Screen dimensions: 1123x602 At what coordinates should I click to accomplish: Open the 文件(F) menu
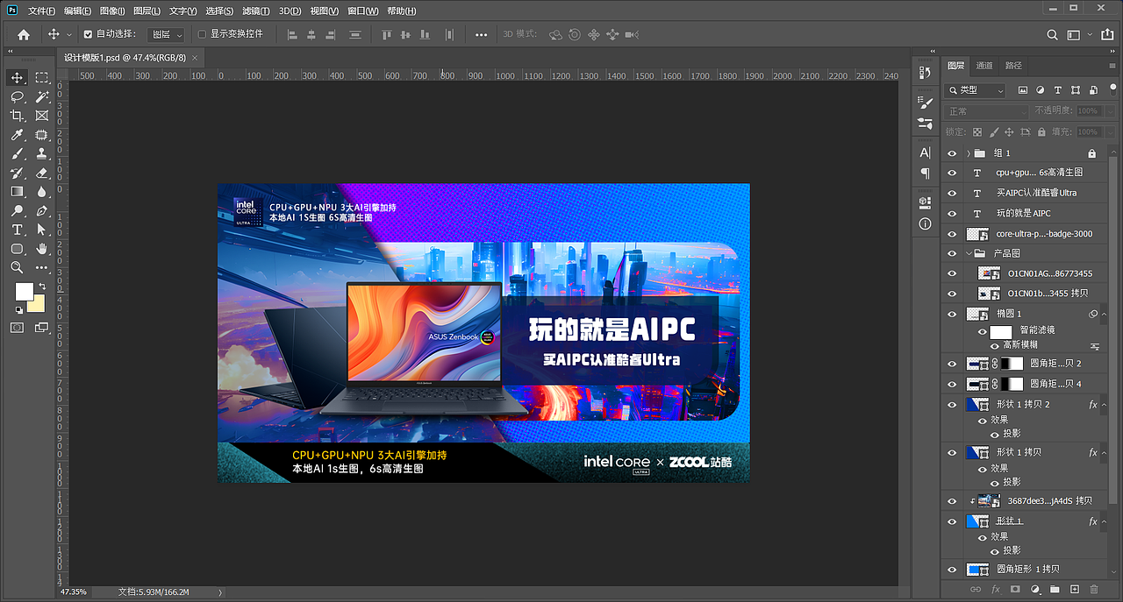tap(41, 11)
